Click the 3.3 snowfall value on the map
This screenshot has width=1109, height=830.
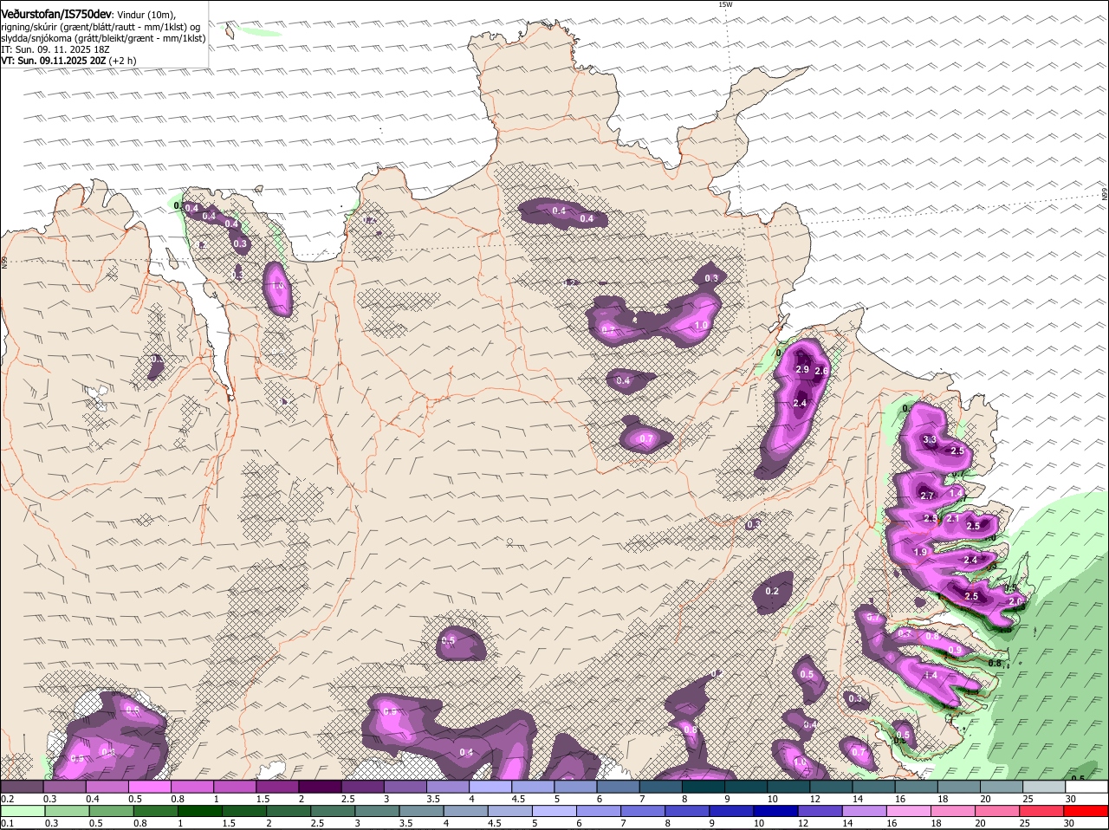pos(930,440)
